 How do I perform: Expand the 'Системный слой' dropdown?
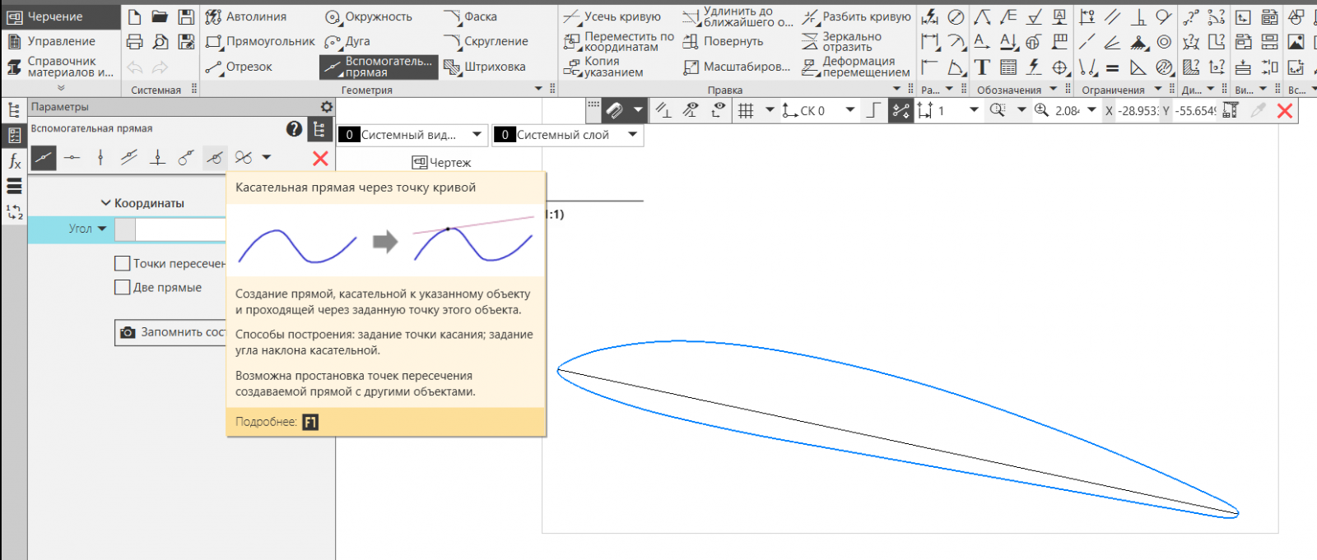tap(632, 135)
